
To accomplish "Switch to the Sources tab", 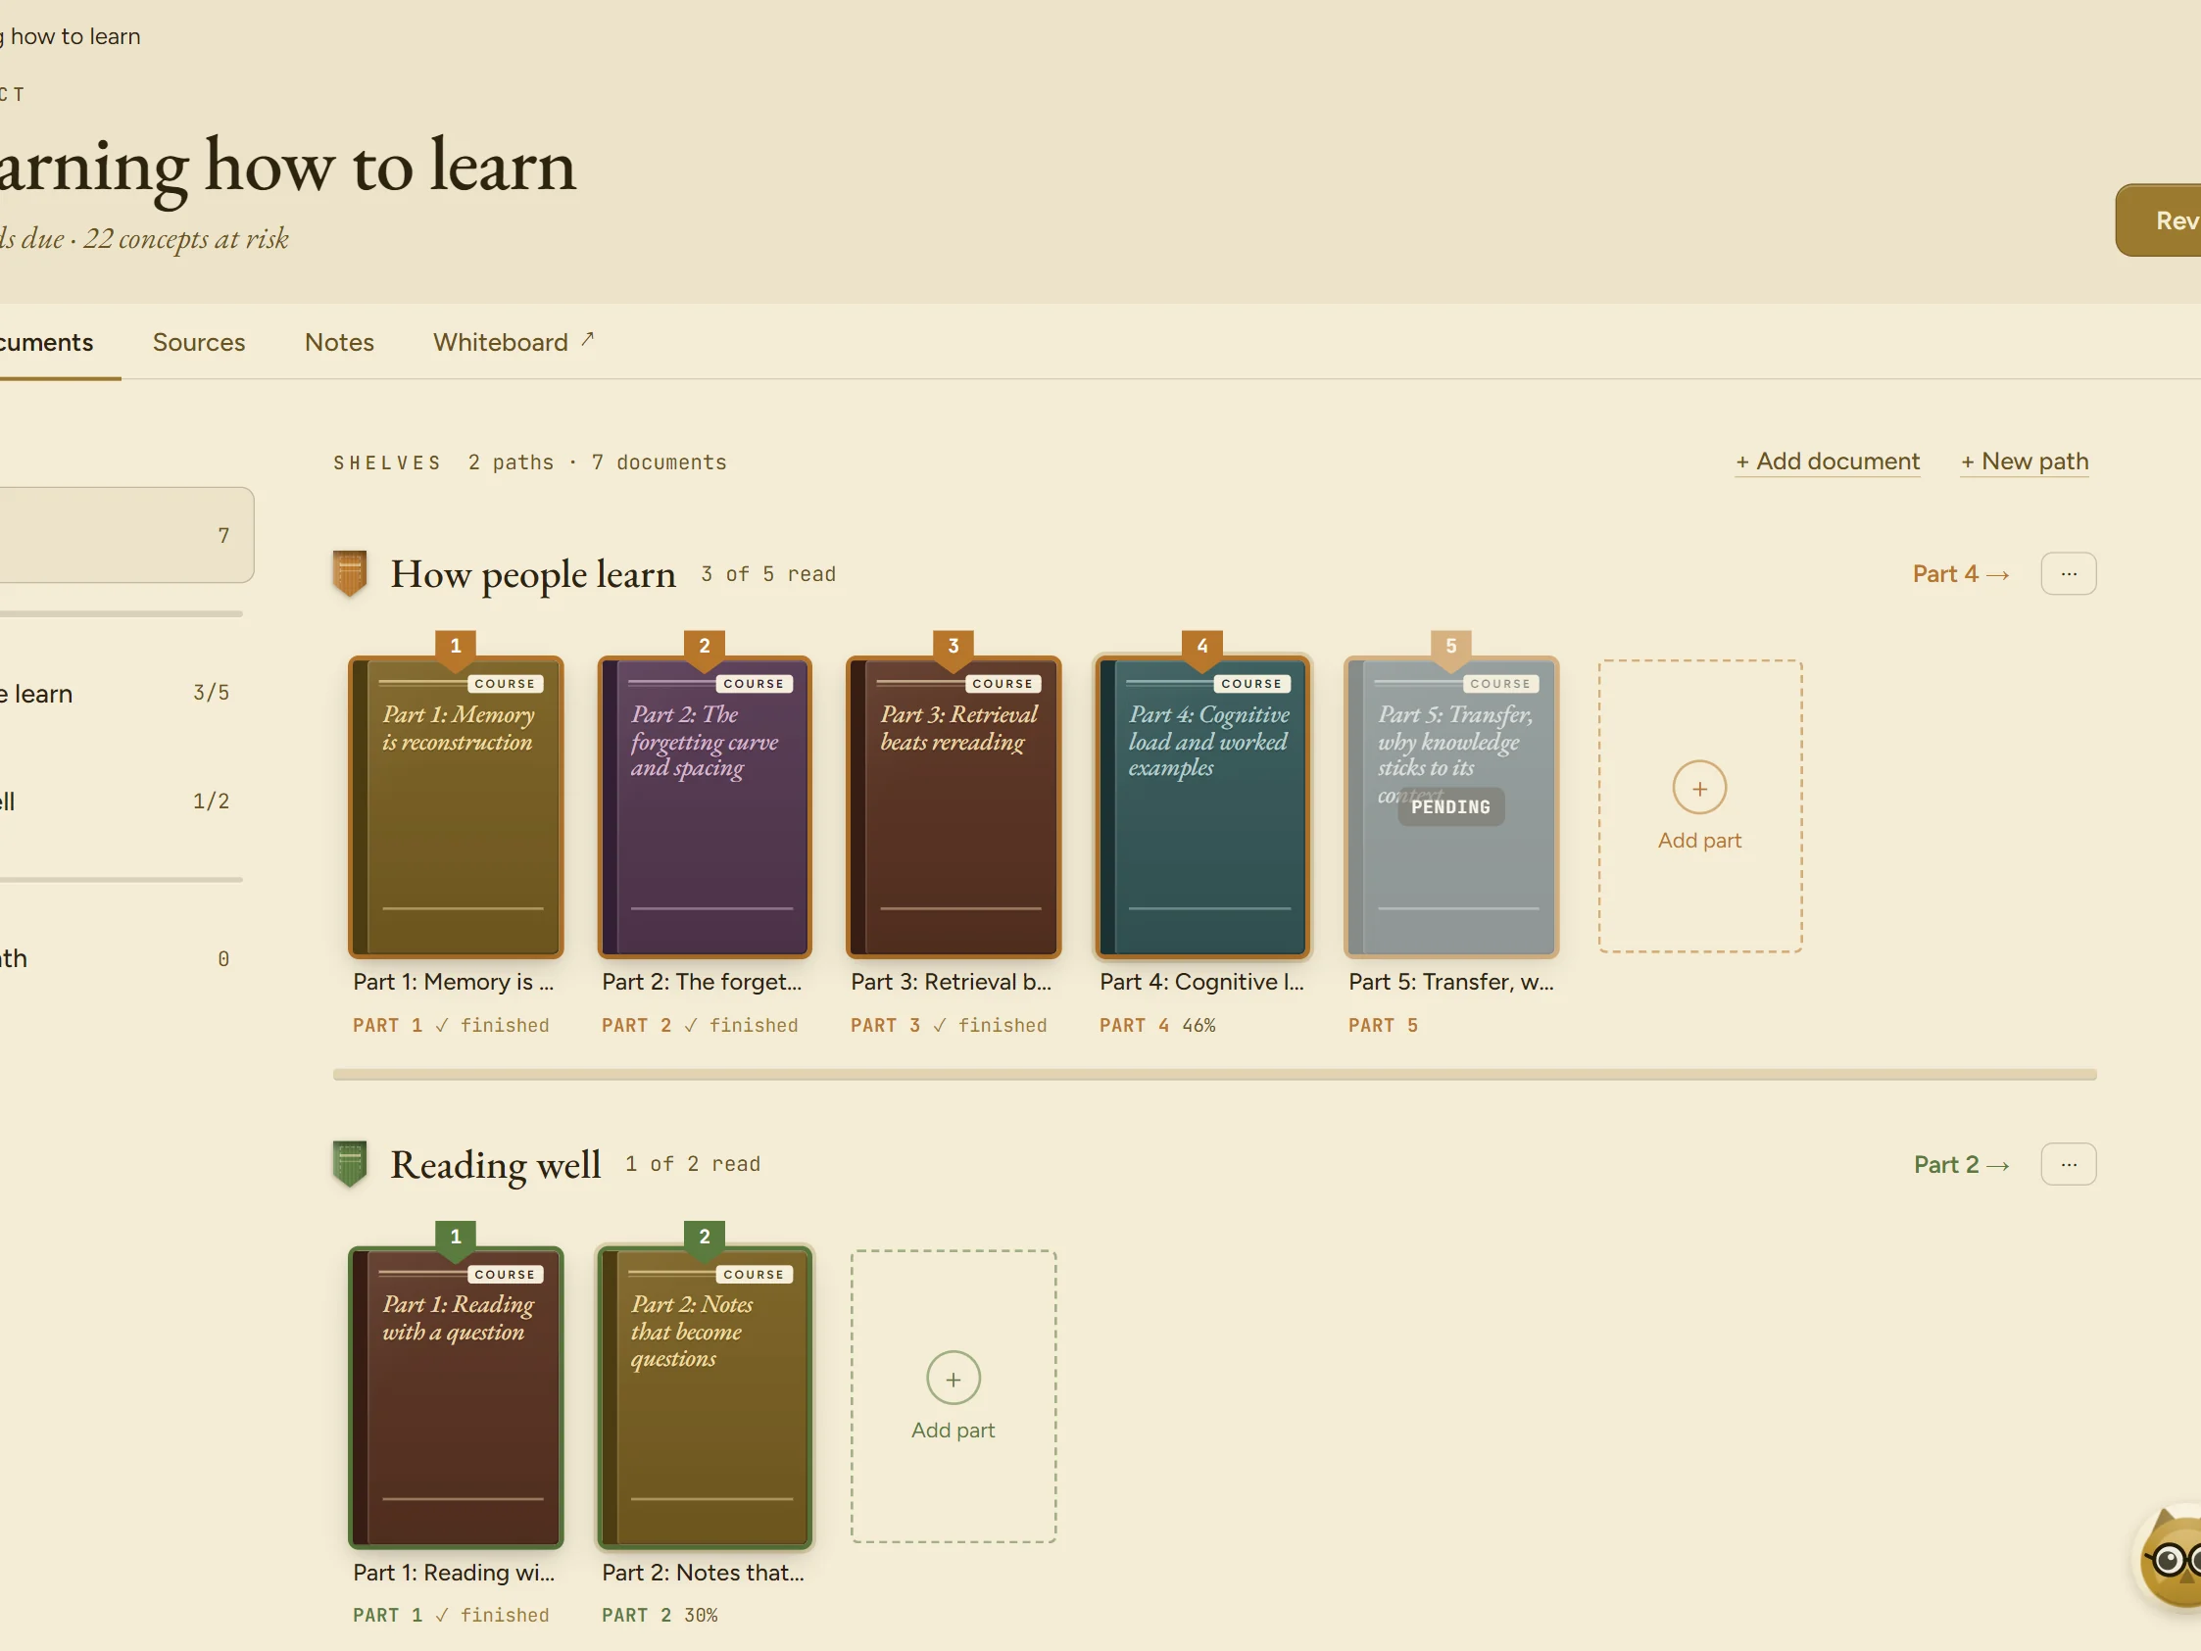I will [199, 342].
